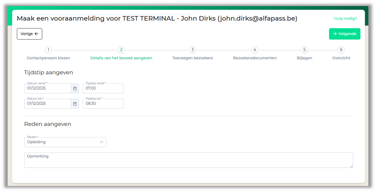This screenshot has width=376, height=192.
Task: Open Bezoekersdocumenten step label
Action: [255, 58]
